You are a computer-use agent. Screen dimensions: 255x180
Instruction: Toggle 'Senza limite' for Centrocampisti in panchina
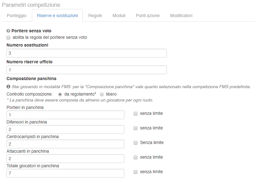click(136, 143)
